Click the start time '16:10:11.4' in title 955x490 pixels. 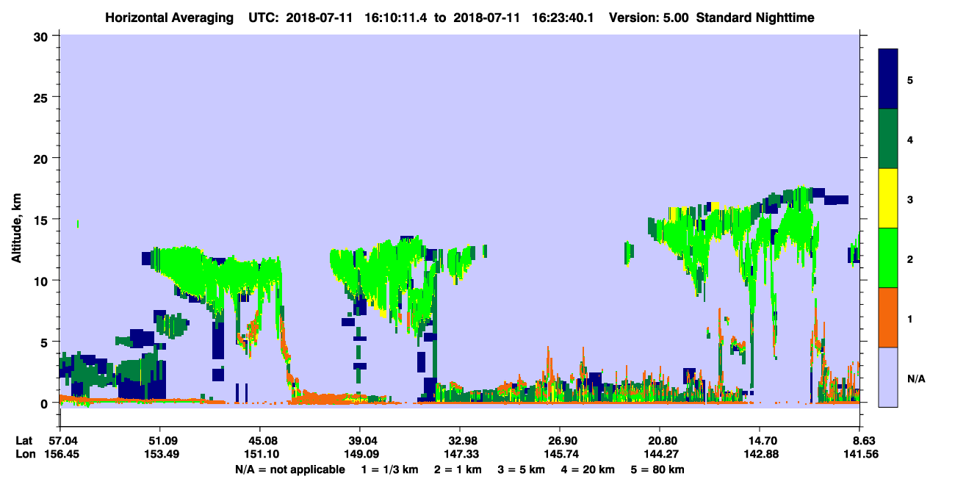tap(396, 17)
